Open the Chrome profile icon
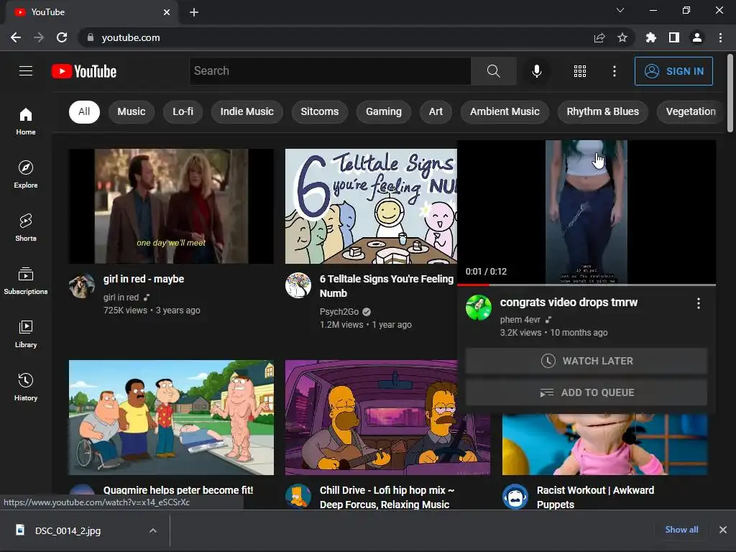The image size is (736, 552). pos(697,37)
